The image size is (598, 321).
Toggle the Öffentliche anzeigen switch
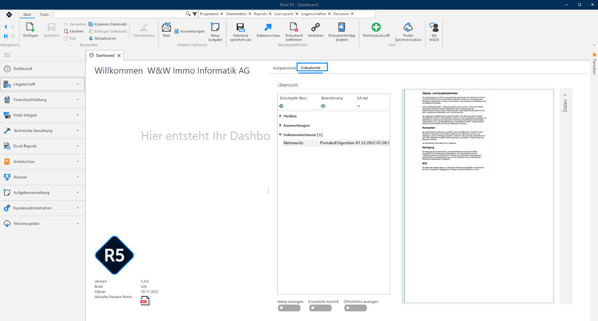(x=356, y=308)
